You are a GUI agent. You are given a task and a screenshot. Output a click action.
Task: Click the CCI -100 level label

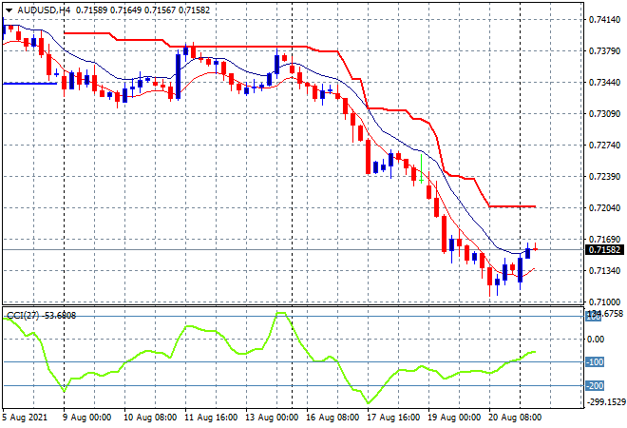click(595, 362)
